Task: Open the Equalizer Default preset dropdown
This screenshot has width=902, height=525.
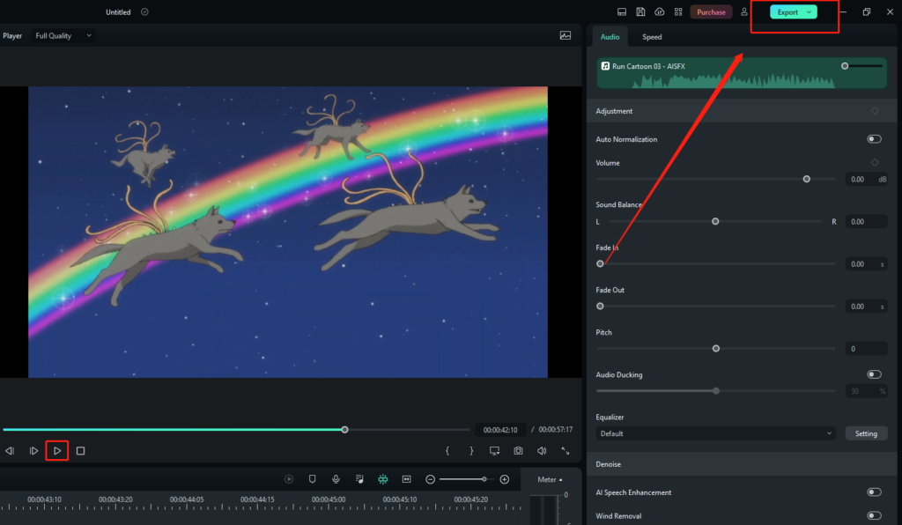Action: (x=713, y=433)
